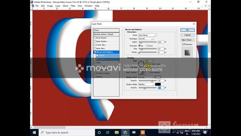The image size is (241, 136).
Task: Click the Soften slider track
Action: click(x=148, y=53)
